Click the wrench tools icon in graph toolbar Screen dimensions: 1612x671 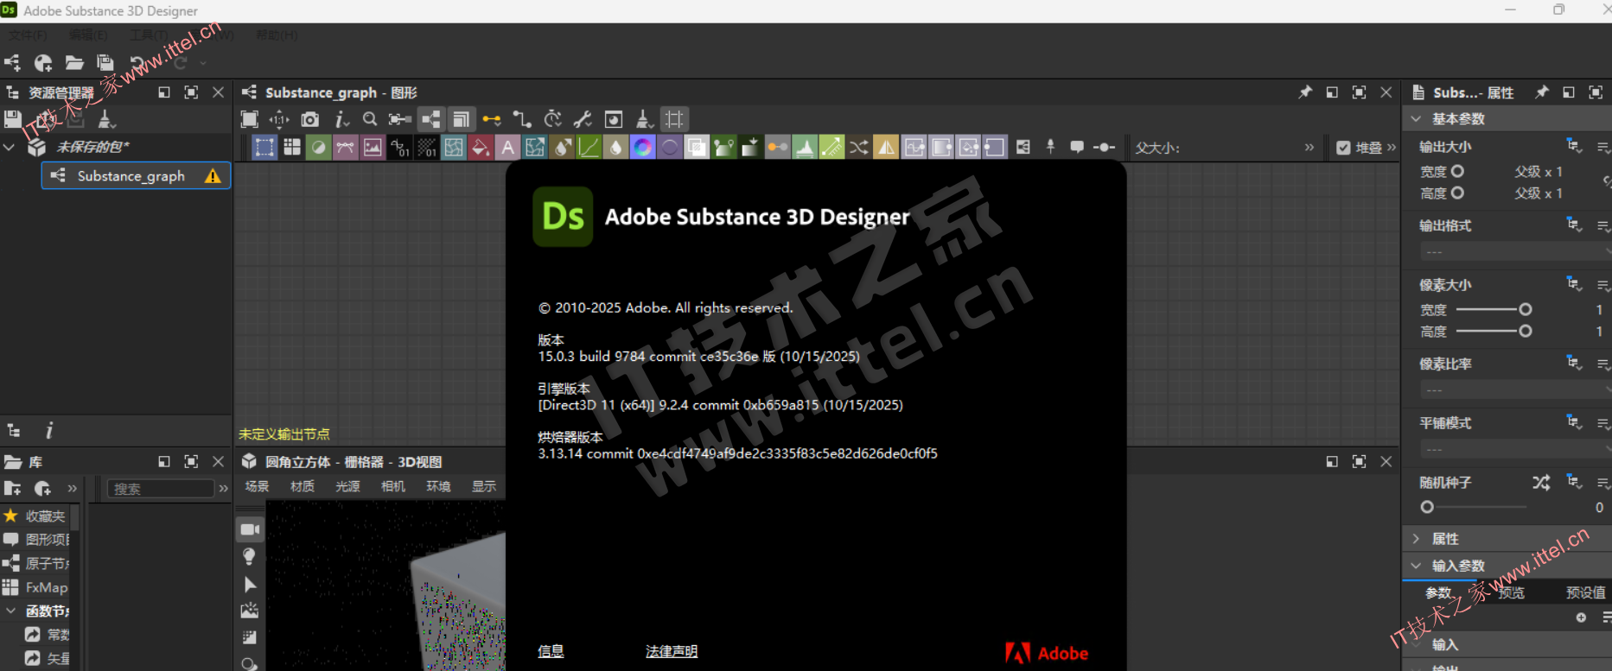pyautogui.click(x=583, y=119)
